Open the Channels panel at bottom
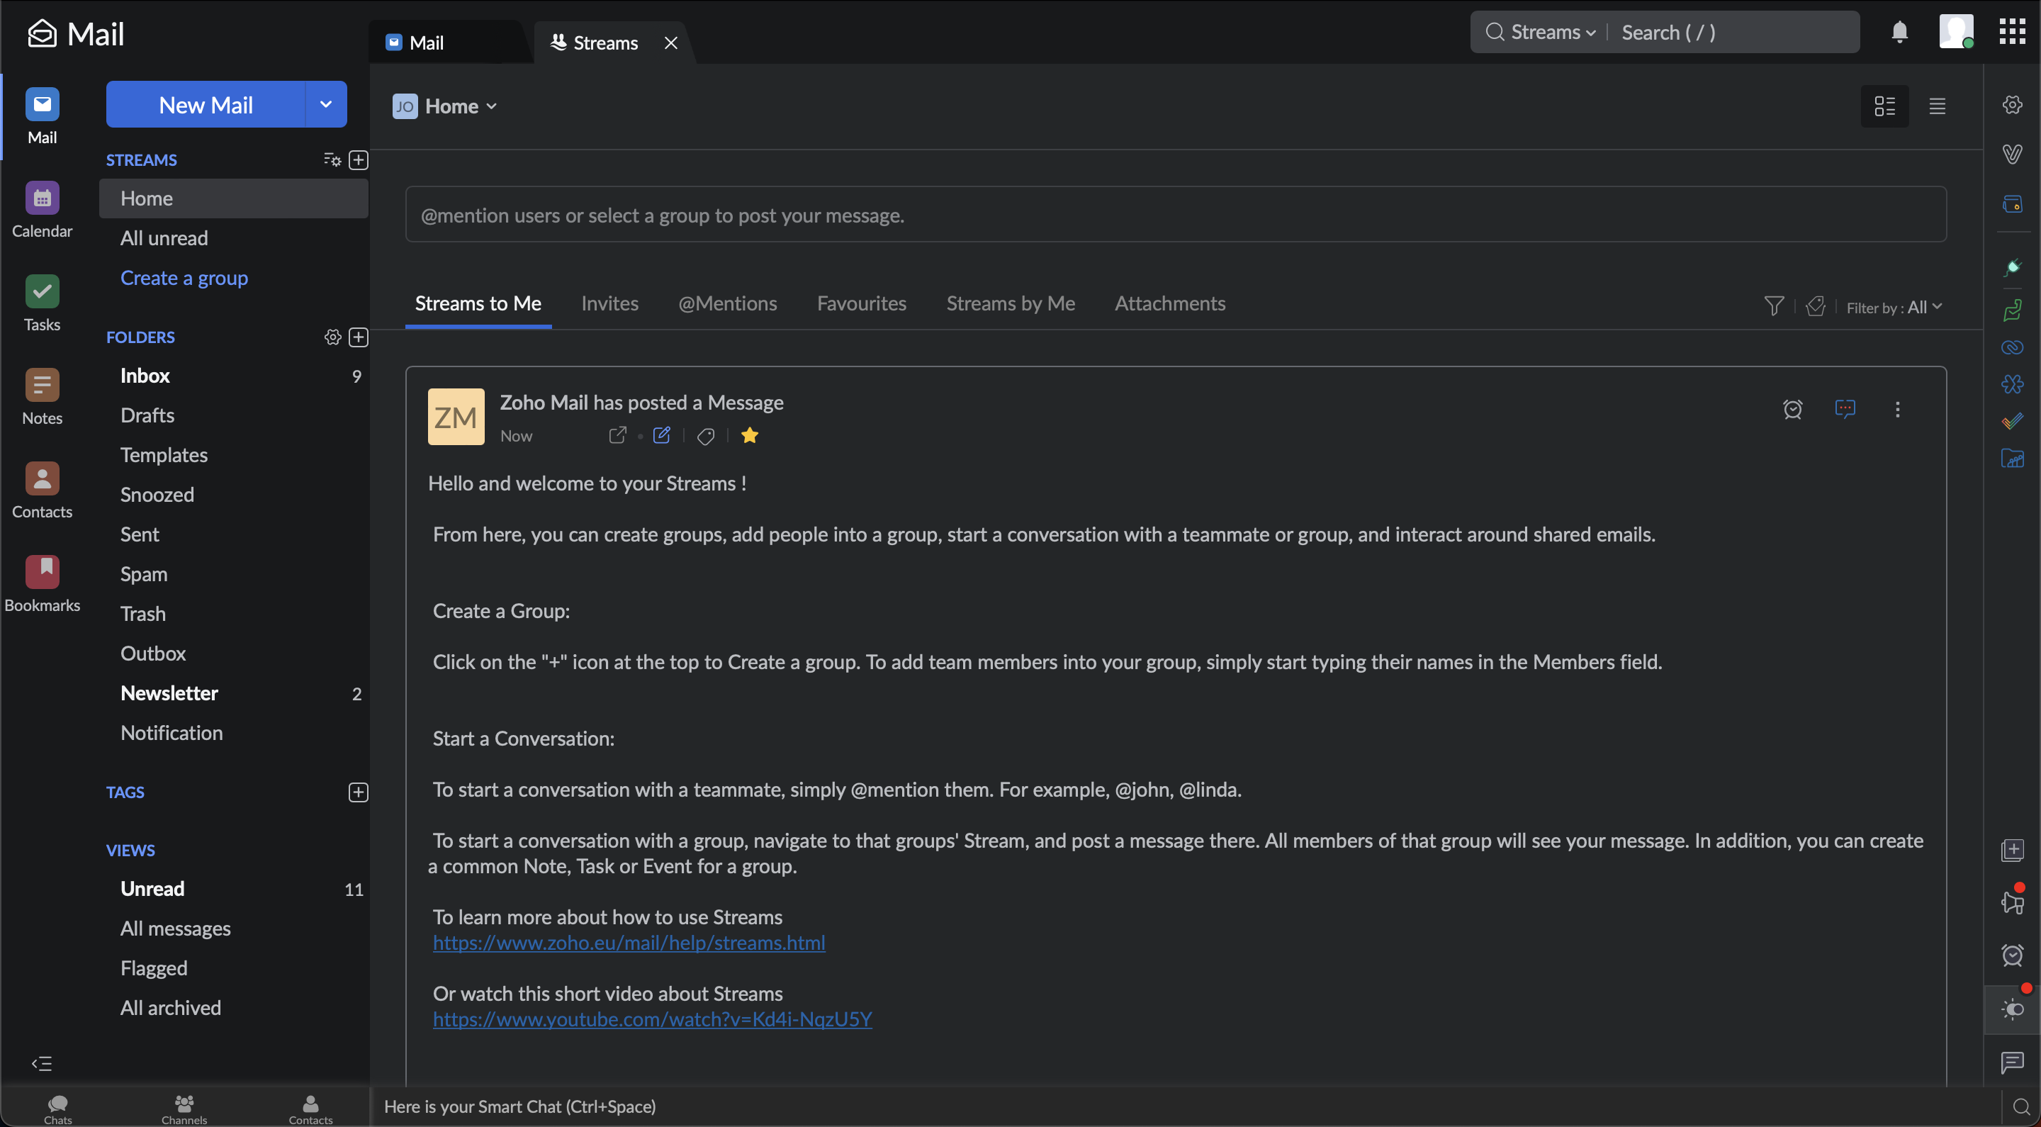The width and height of the screenshot is (2041, 1127). click(184, 1109)
